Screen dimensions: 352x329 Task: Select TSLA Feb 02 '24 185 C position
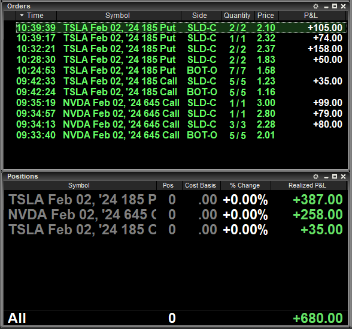(x=175, y=230)
